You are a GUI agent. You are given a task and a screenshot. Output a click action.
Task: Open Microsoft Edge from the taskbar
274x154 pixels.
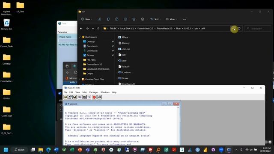click(x=48, y=150)
